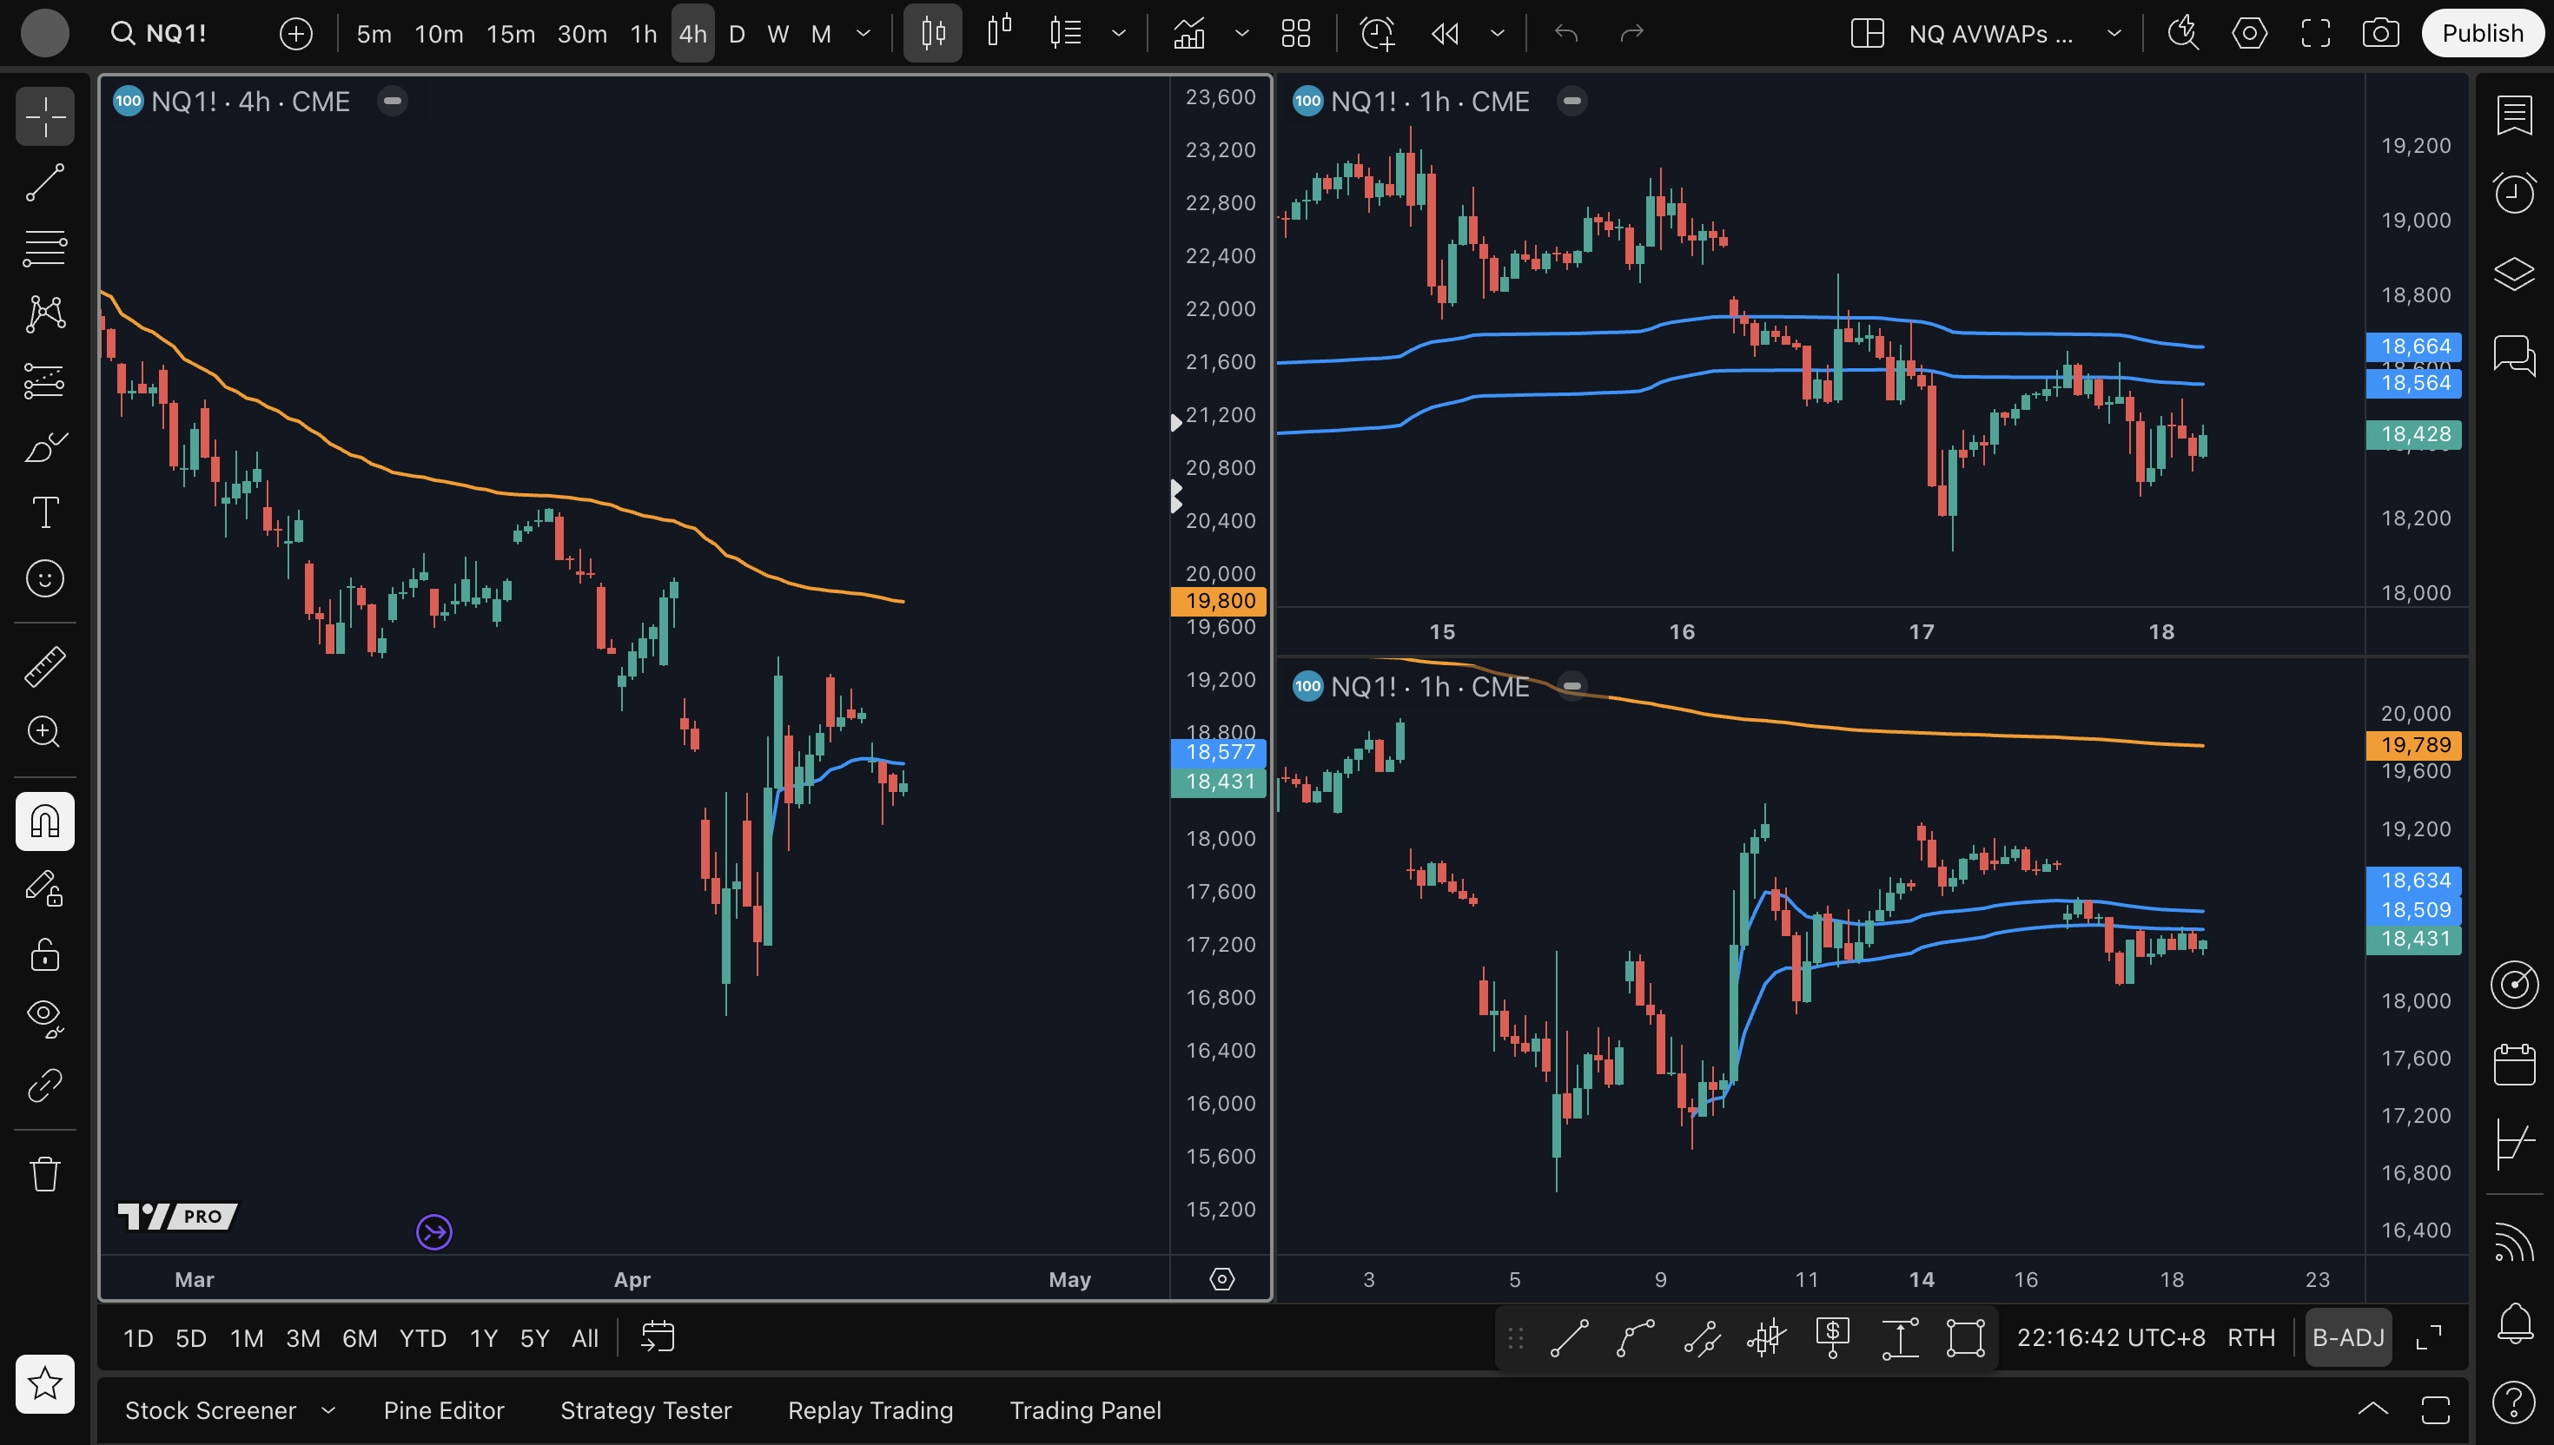
Task: Switch to the Strategy Tester tab
Action: coord(645,1410)
